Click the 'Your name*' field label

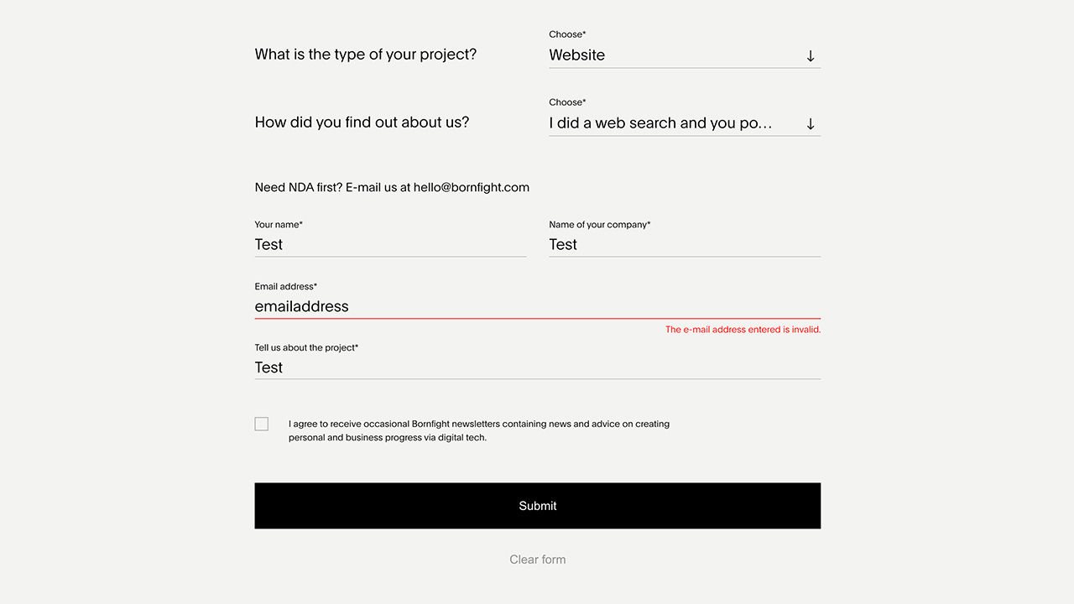(x=279, y=225)
